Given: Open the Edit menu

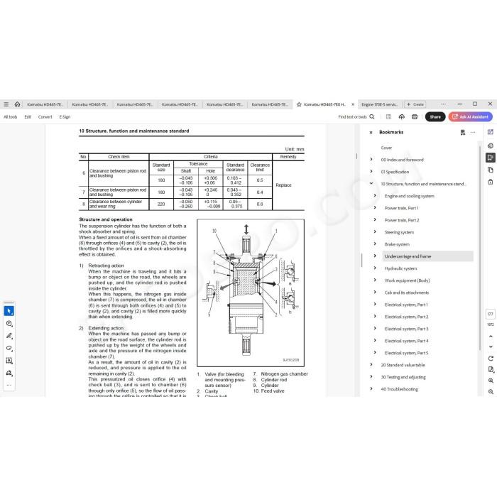Looking at the screenshot, I should point(28,117).
